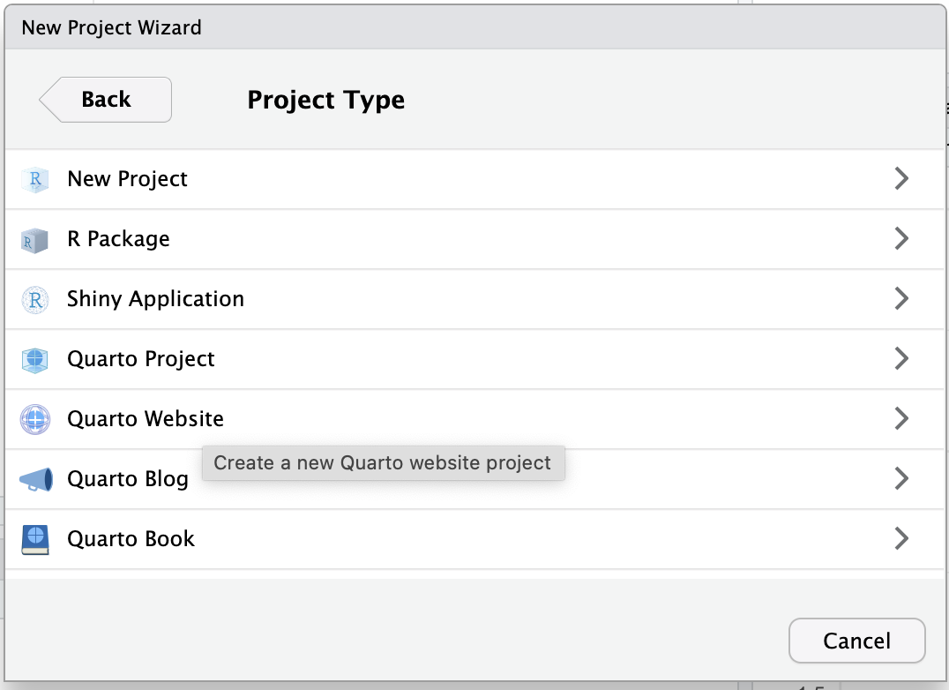949x690 pixels.
Task: Click the Quarto Blog megaphone icon
Action: (35, 479)
